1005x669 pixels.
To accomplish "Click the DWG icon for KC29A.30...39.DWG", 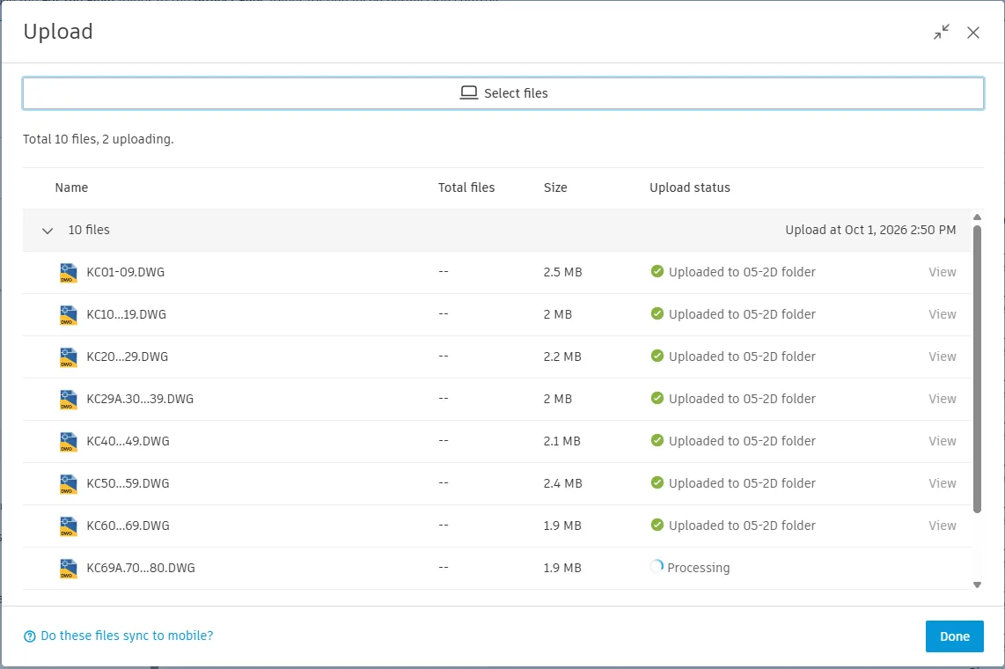I will 69,400.
